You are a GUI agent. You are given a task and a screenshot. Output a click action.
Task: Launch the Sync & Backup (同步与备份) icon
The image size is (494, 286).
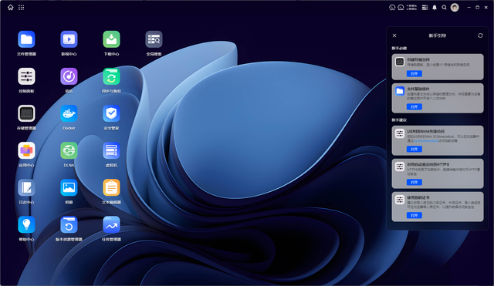point(111,76)
